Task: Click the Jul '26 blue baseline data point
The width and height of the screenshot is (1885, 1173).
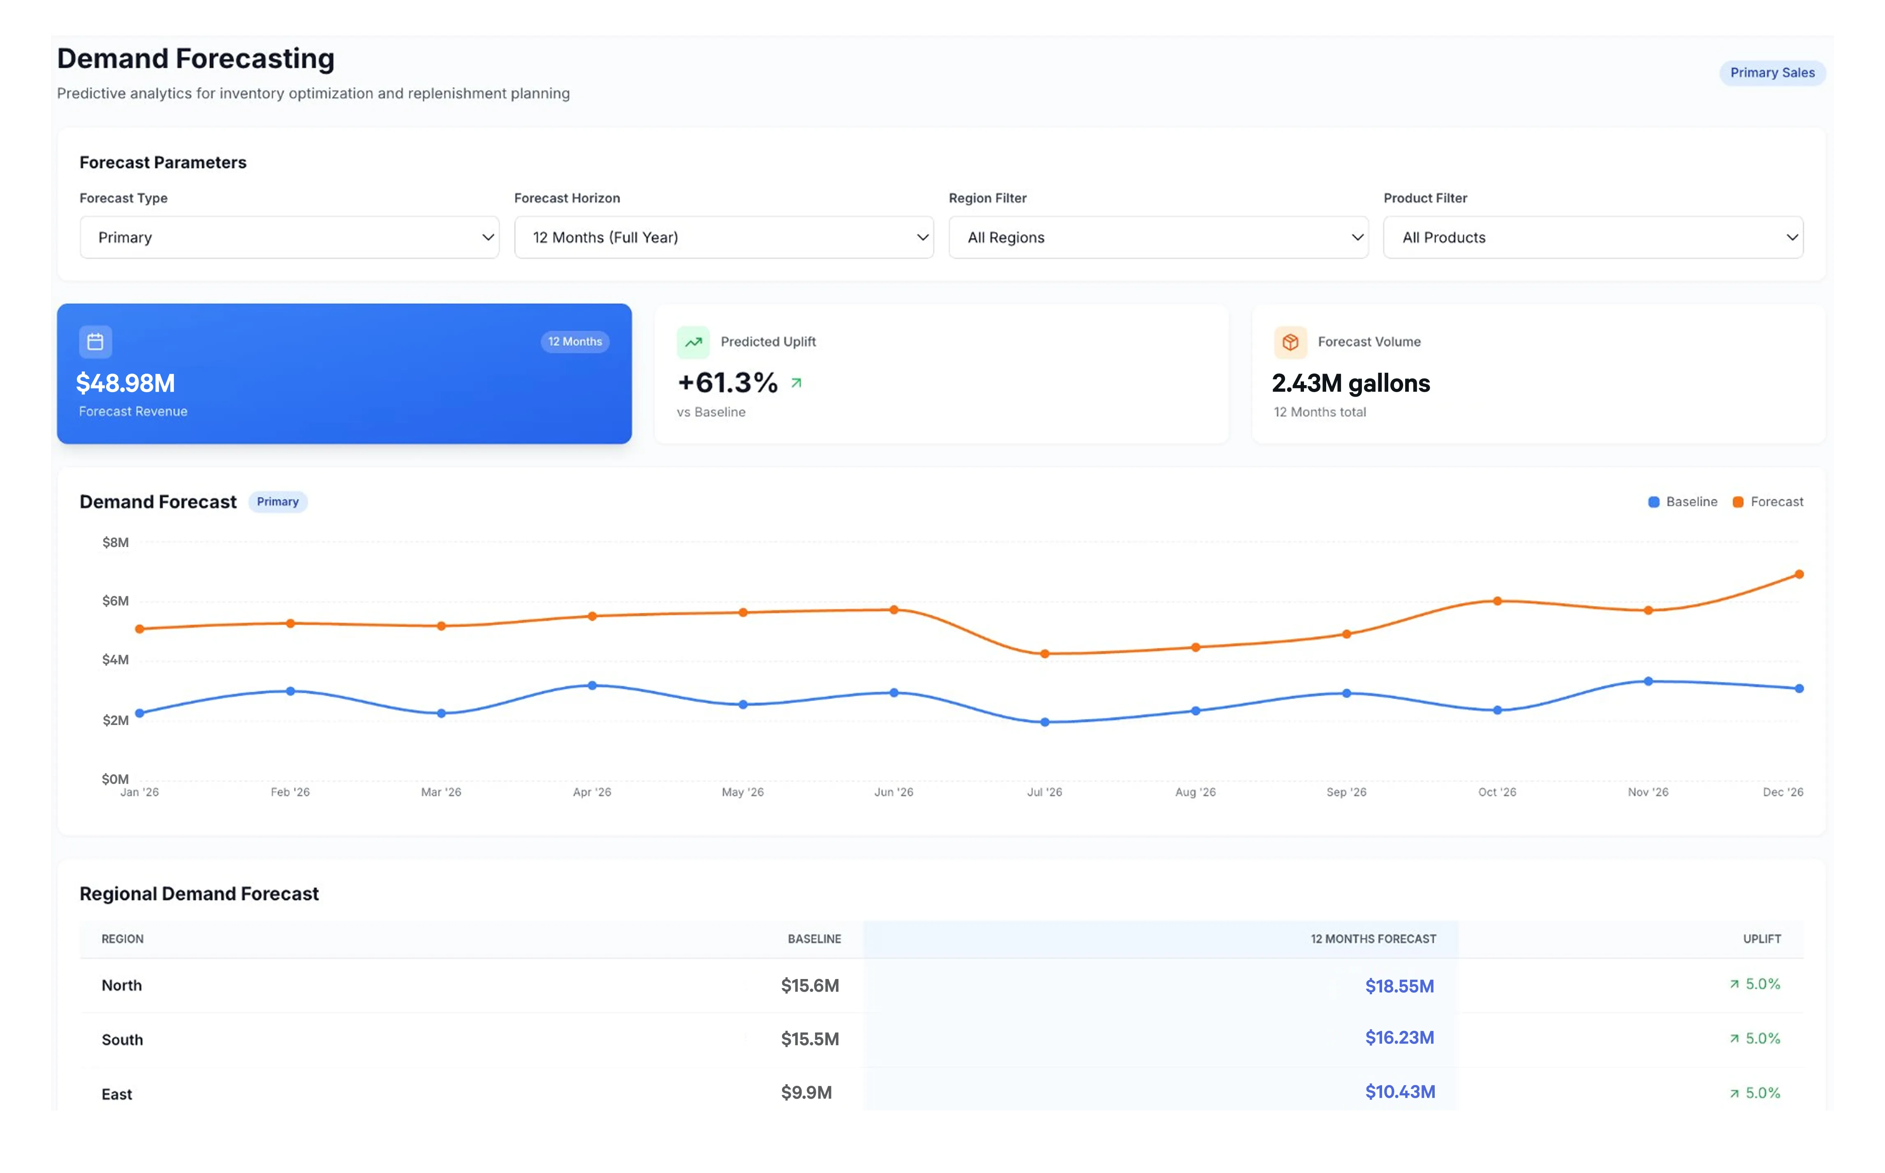Action: [1044, 722]
